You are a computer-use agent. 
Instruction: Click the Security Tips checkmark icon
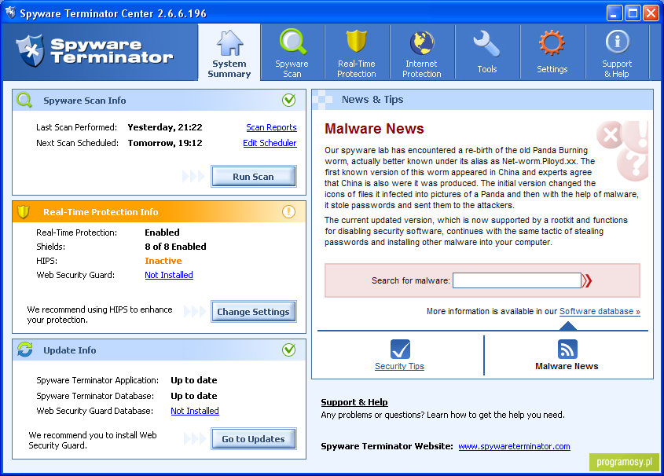coord(400,349)
